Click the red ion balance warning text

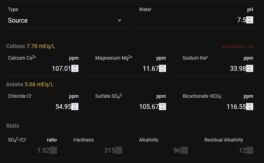pos(238,47)
